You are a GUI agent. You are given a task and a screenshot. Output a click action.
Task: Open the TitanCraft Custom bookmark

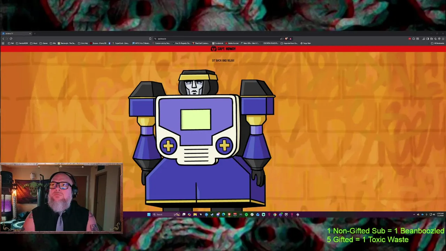[201, 43]
